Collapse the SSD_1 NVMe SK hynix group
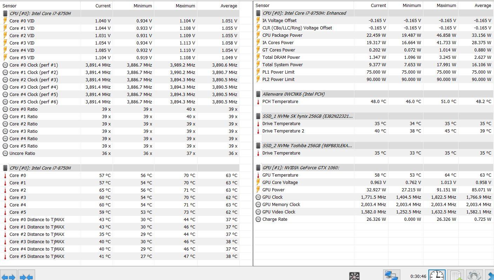Screen dimensions: 494x280 point(258,116)
